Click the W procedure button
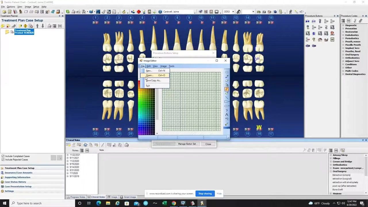The height and width of the screenshot is (207, 368). tap(332, 40)
